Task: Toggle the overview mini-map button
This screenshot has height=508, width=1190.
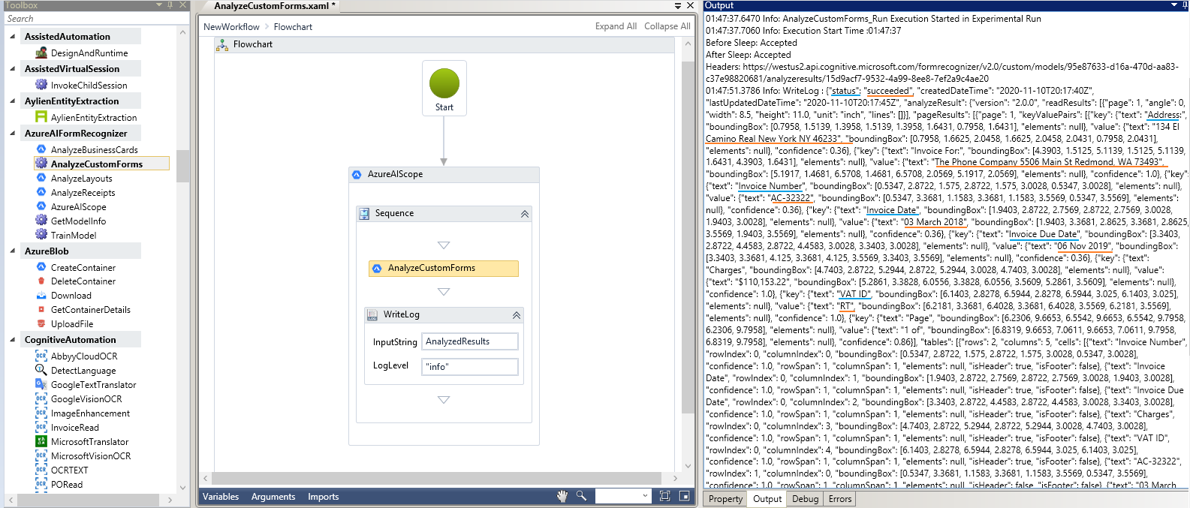Action: [x=684, y=496]
